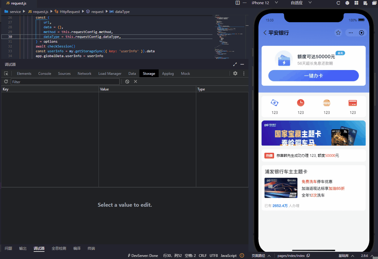Open the split view layout icon on top bar
378x259 pixels.
(237, 3)
